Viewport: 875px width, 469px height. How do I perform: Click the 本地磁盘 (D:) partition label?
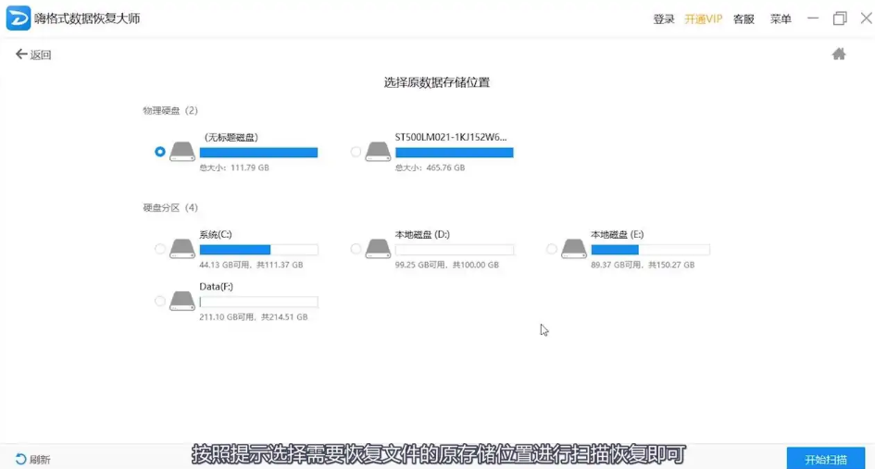pos(422,234)
